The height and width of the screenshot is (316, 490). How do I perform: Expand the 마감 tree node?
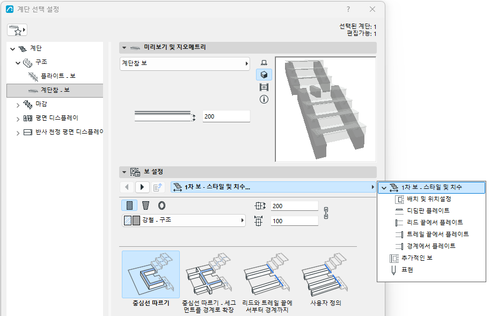click(18, 105)
